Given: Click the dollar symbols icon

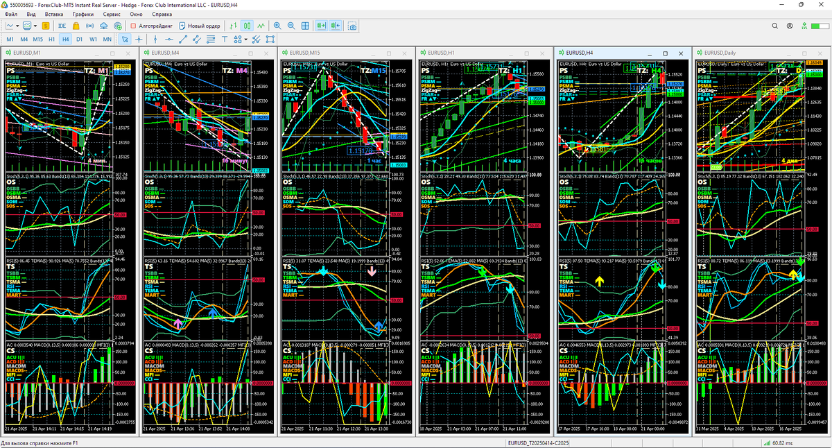Looking at the screenshot, I should 45,26.
